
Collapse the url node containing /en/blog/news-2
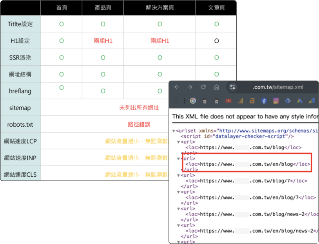[x=178, y=225]
